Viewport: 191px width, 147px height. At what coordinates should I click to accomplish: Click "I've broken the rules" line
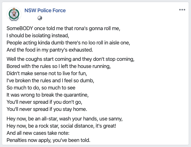click(x=50, y=81)
